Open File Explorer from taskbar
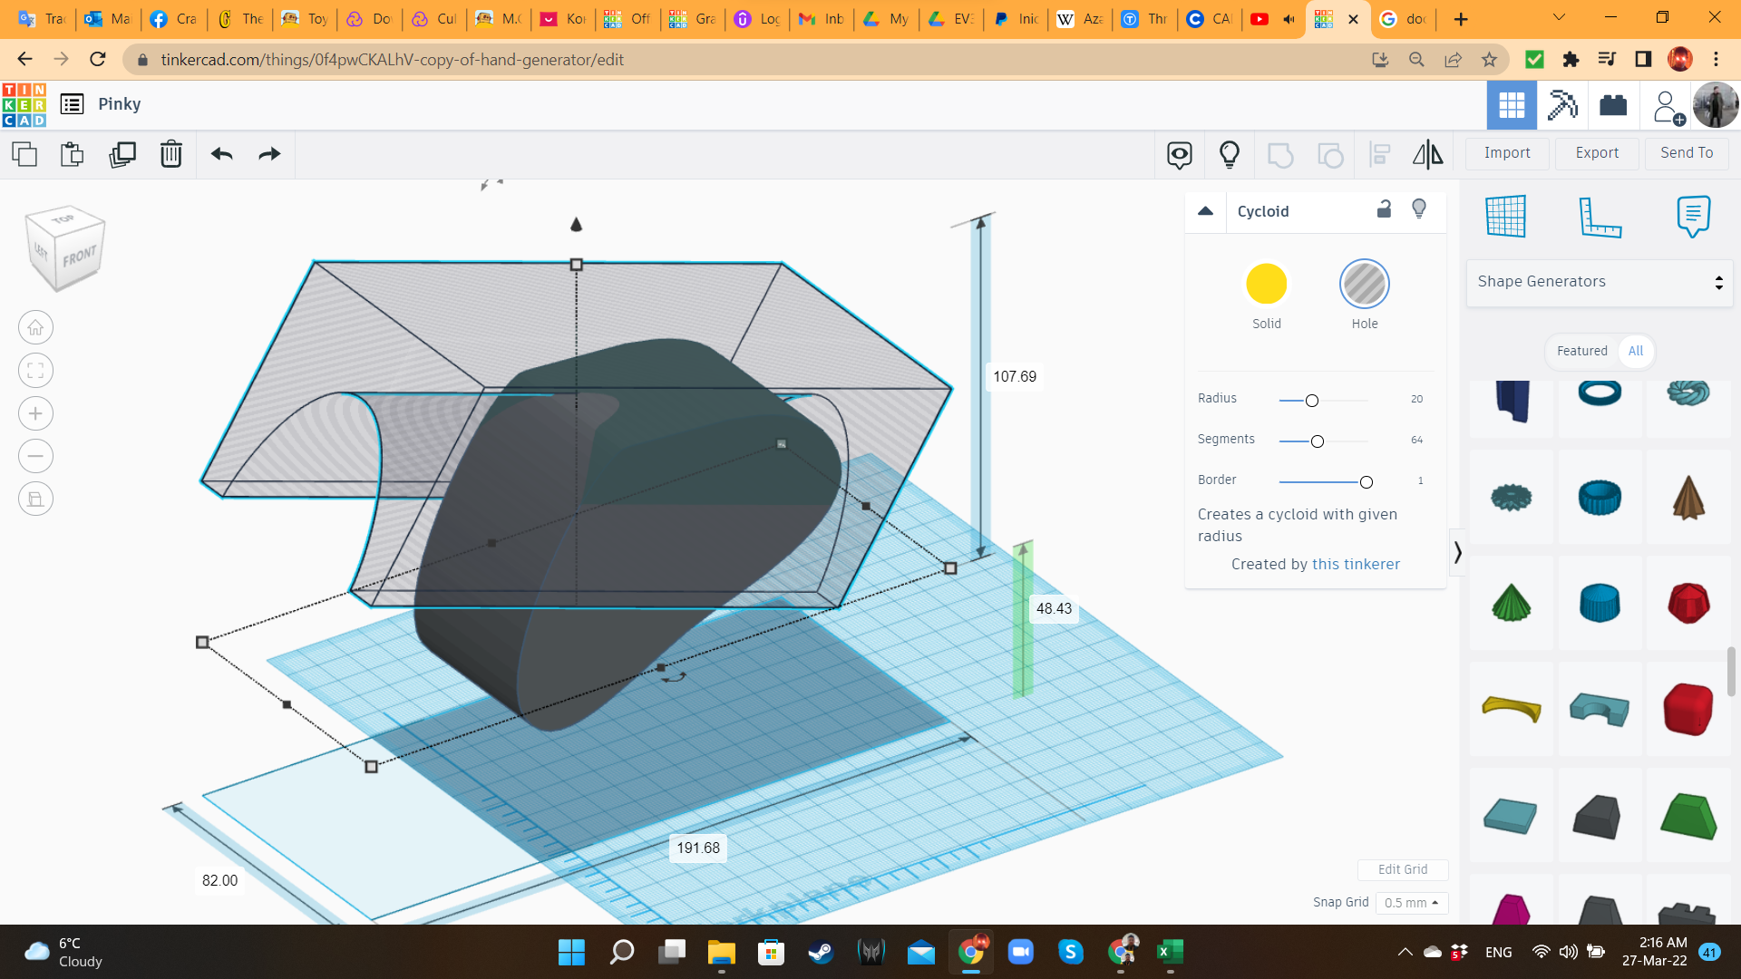The height and width of the screenshot is (979, 1741). pos(721,952)
